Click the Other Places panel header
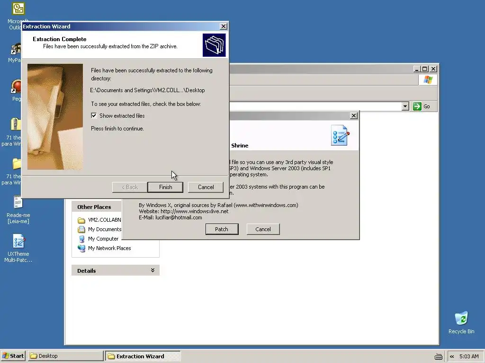The height and width of the screenshot is (363, 485). 97,207
